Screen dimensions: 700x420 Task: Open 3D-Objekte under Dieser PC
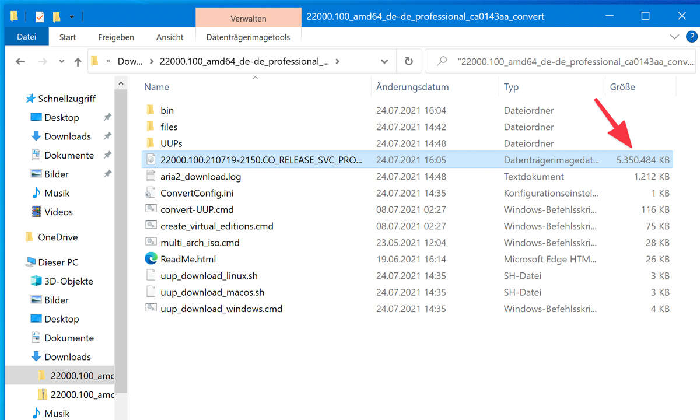coord(68,281)
